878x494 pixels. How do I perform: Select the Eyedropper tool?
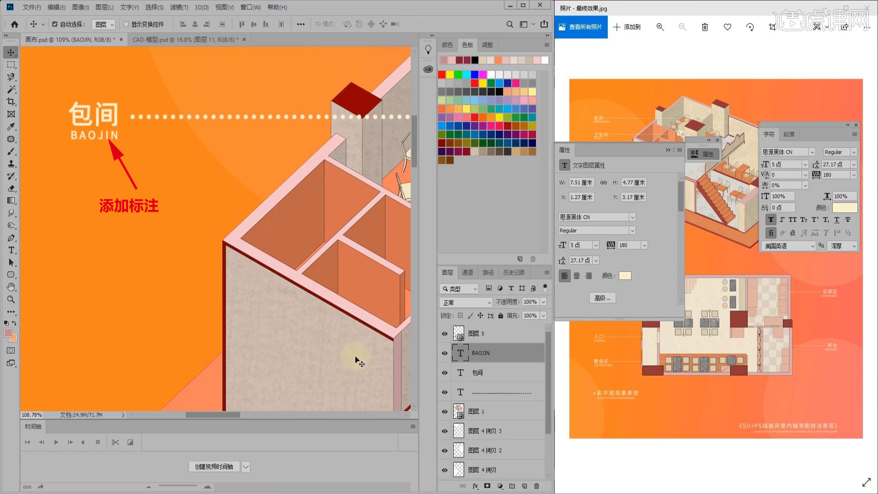11,127
